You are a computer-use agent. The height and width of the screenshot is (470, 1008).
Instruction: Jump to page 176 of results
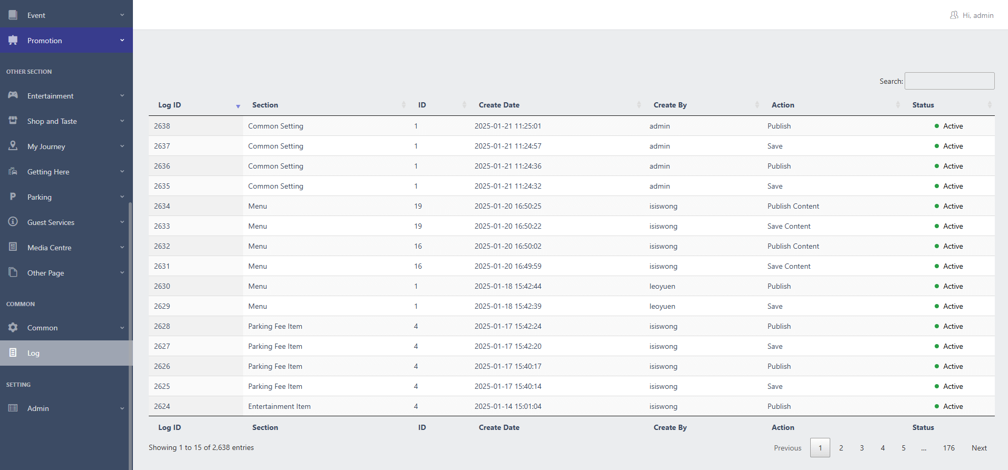[948, 448]
